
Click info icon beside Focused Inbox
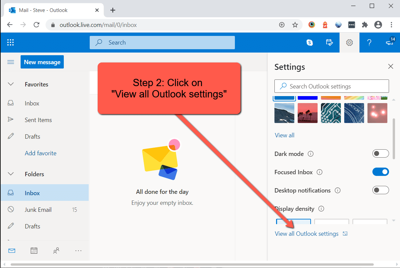coord(320,172)
